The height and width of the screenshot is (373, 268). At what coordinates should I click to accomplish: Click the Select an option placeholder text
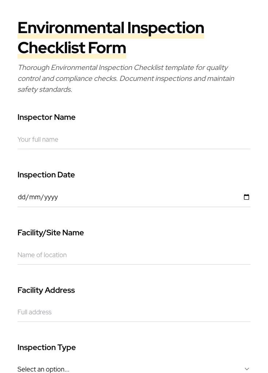point(43,369)
